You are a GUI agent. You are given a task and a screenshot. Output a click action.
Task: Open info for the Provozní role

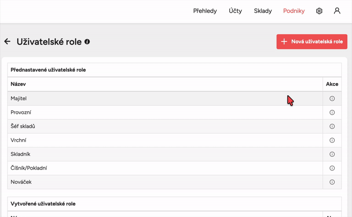point(332,112)
